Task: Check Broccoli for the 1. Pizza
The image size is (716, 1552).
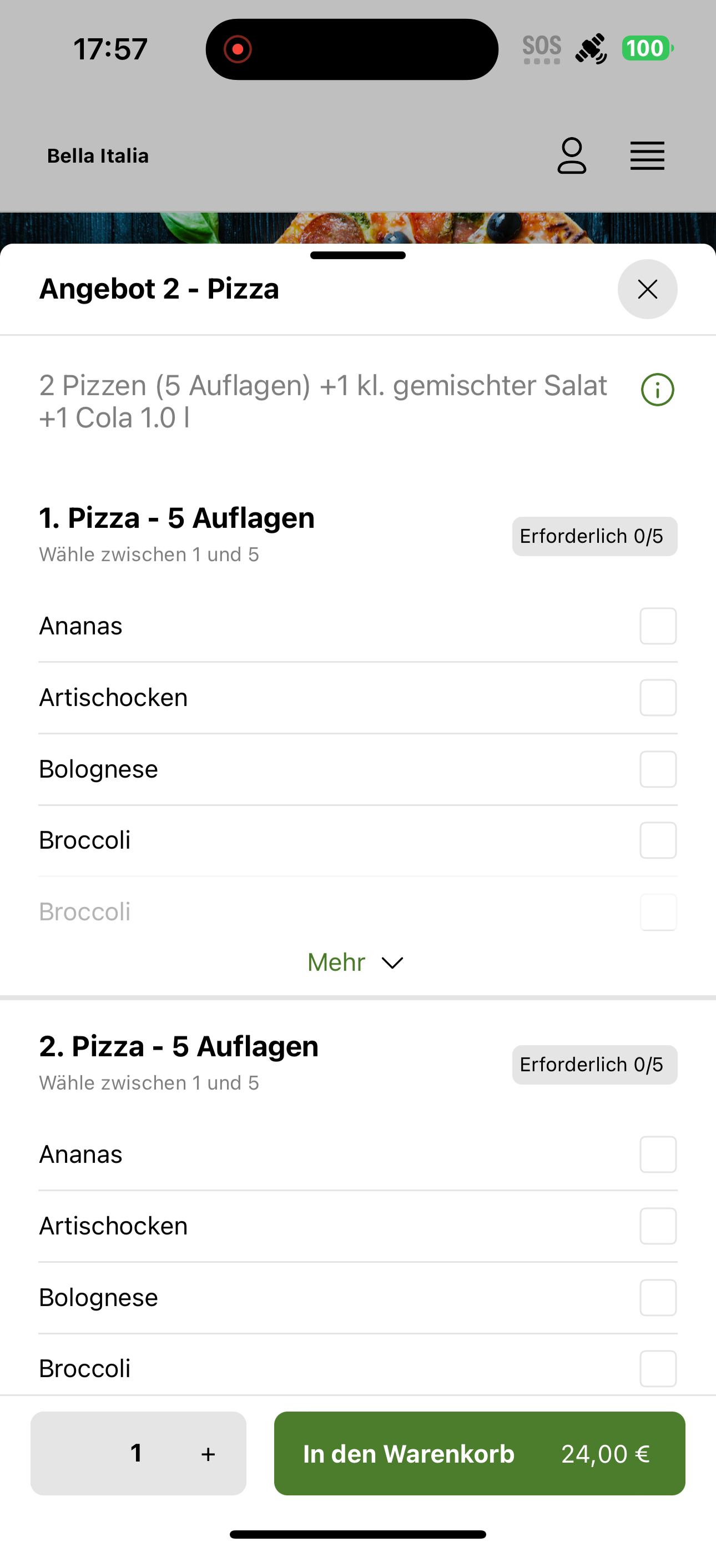Action: 658,840
